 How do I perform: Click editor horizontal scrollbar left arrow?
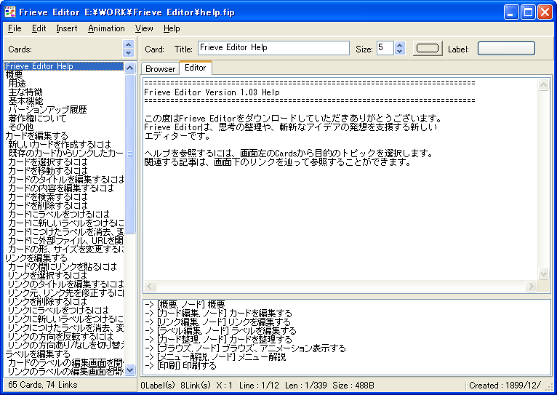pyautogui.click(x=150, y=286)
